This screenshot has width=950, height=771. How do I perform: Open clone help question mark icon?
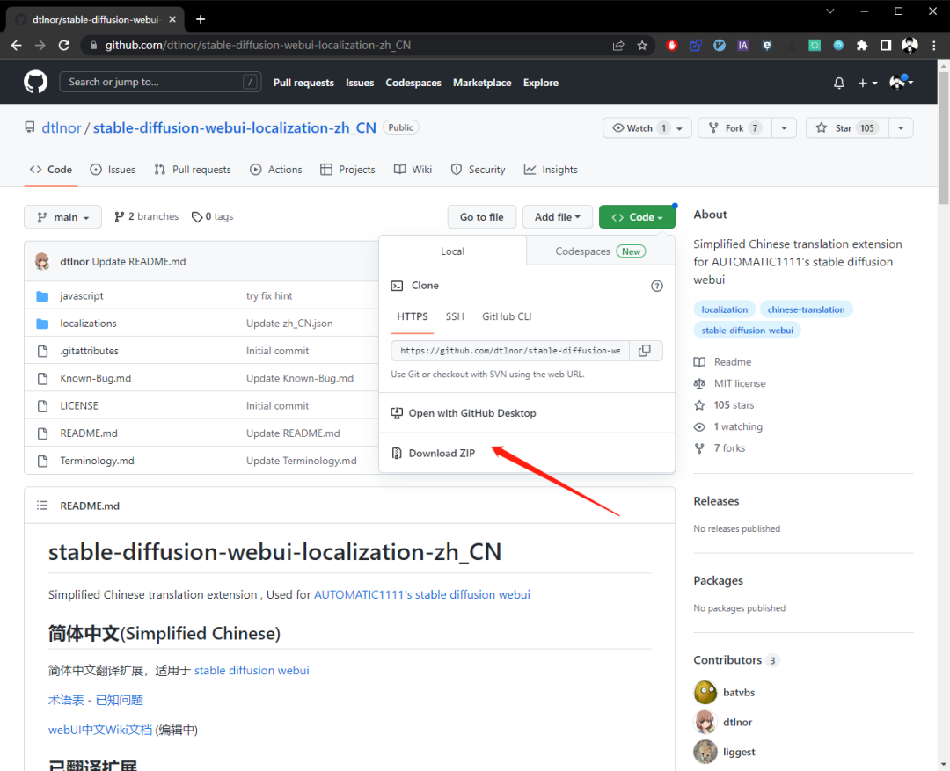(x=657, y=286)
